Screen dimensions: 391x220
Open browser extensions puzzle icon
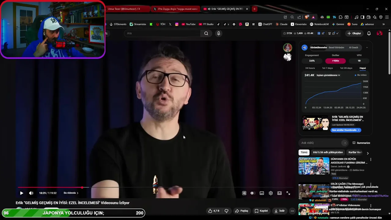[x=340, y=17]
